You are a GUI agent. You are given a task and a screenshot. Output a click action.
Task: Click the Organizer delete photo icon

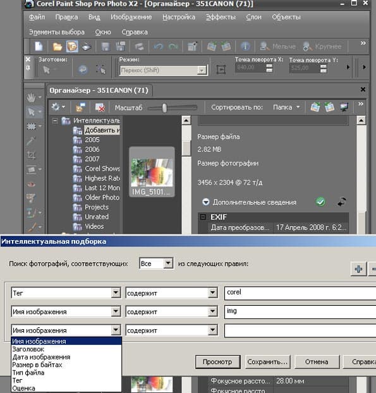point(100,107)
